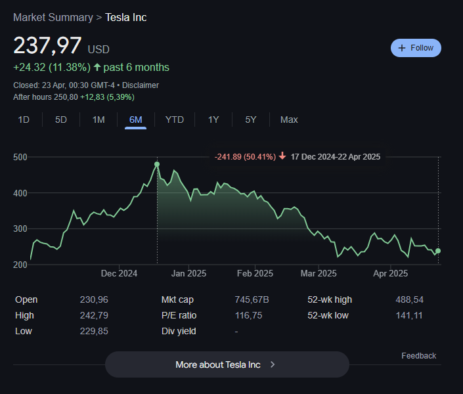Click the 17 Dec 2024-22 Apr 2025 date range

tap(336, 156)
